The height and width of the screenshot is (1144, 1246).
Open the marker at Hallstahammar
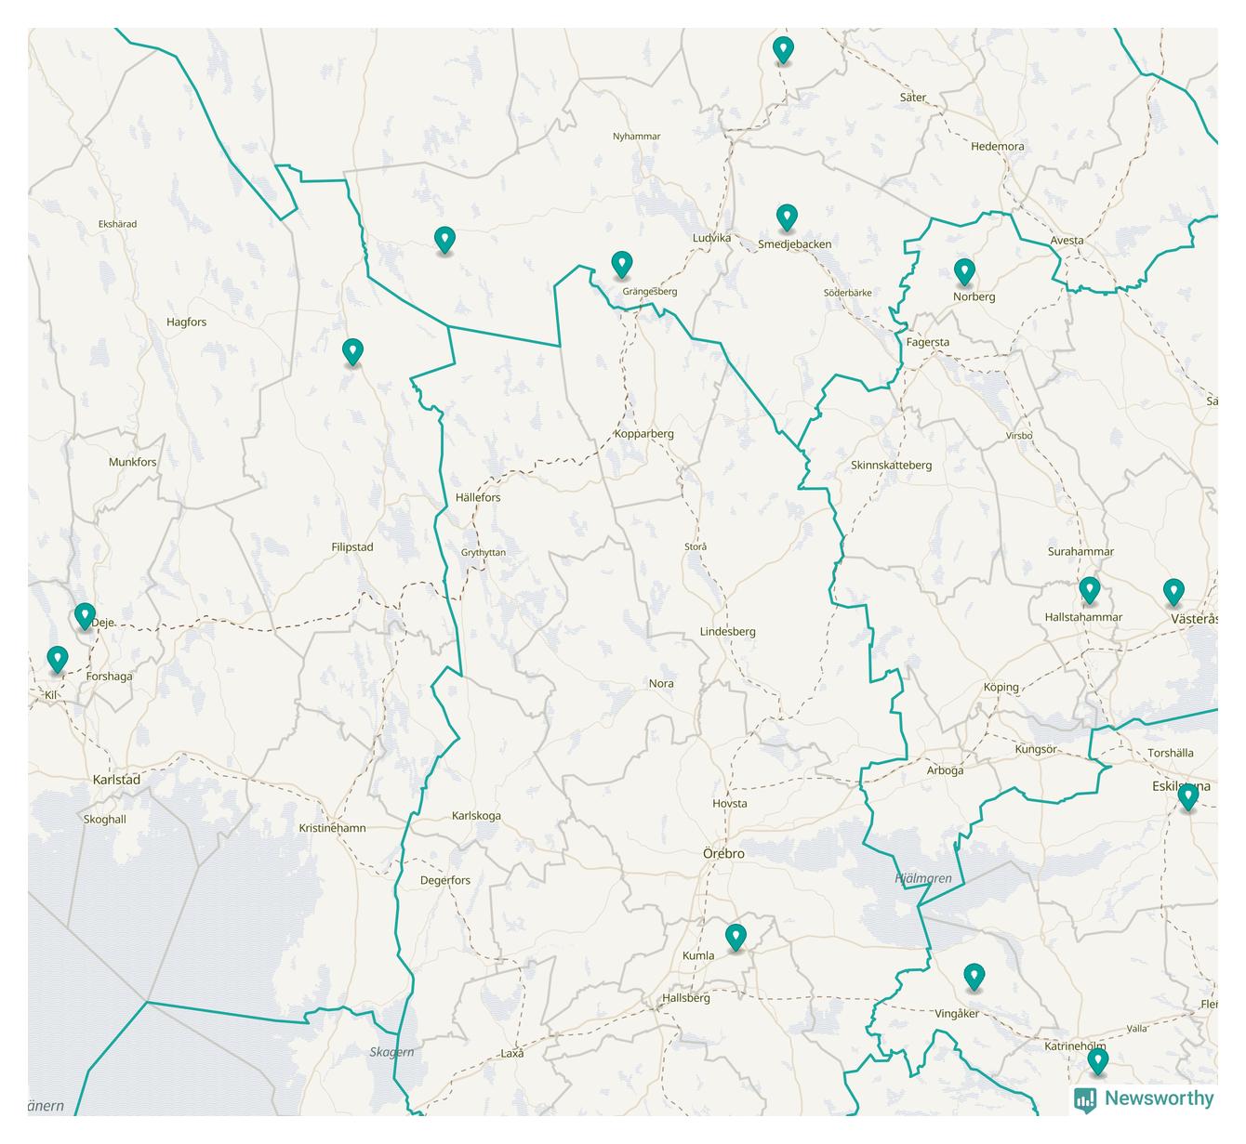coord(1089,589)
